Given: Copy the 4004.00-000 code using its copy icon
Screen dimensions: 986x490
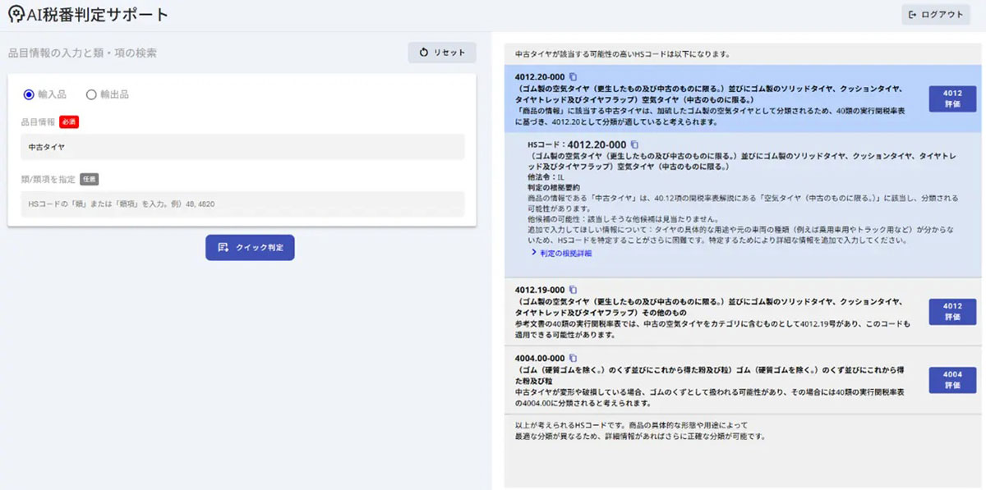Looking at the screenshot, I should [x=574, y=359].
